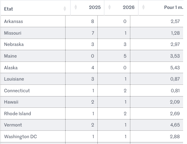Click the Washington DC row name
Image resolution: width=187 pixels, height=144 pixels.
(21, 137)
